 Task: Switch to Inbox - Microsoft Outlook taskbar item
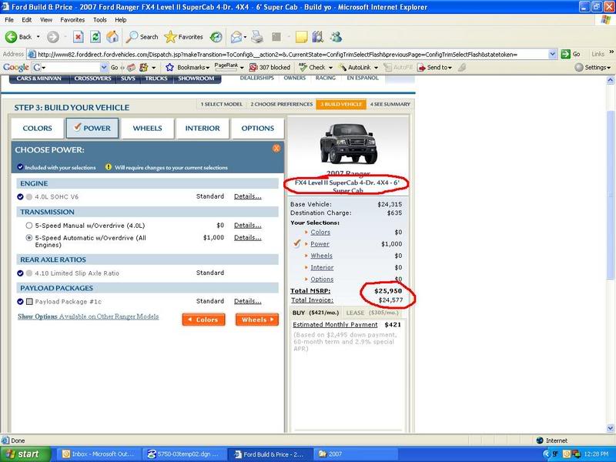pyautogui.click(x=99, y=454)
